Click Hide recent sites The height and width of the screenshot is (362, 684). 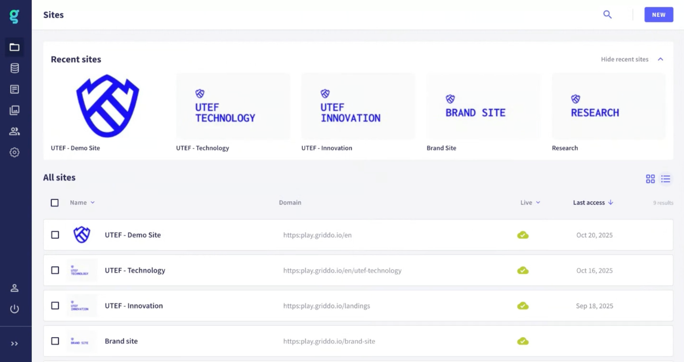(x=625, y=59)
